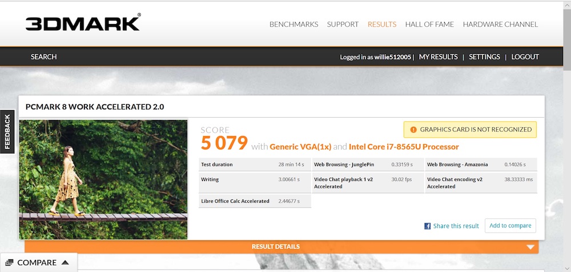This screenshot has height=272, width=571.
Task: Click the Video Chat playback 1 v2 Accelerated label
Action: (343, 183)
